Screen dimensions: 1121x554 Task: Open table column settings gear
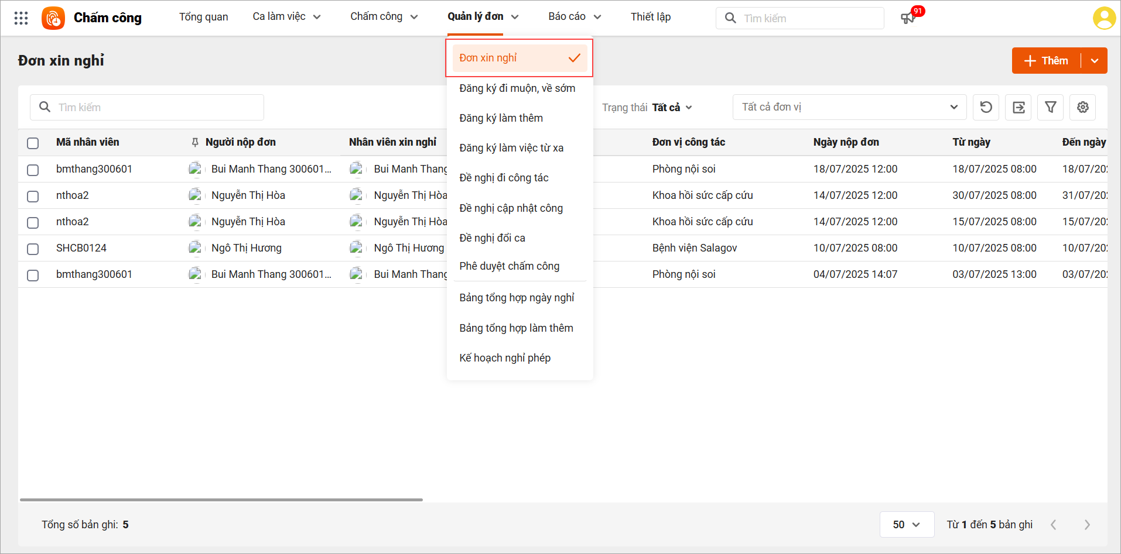(x=1082, y=107)
